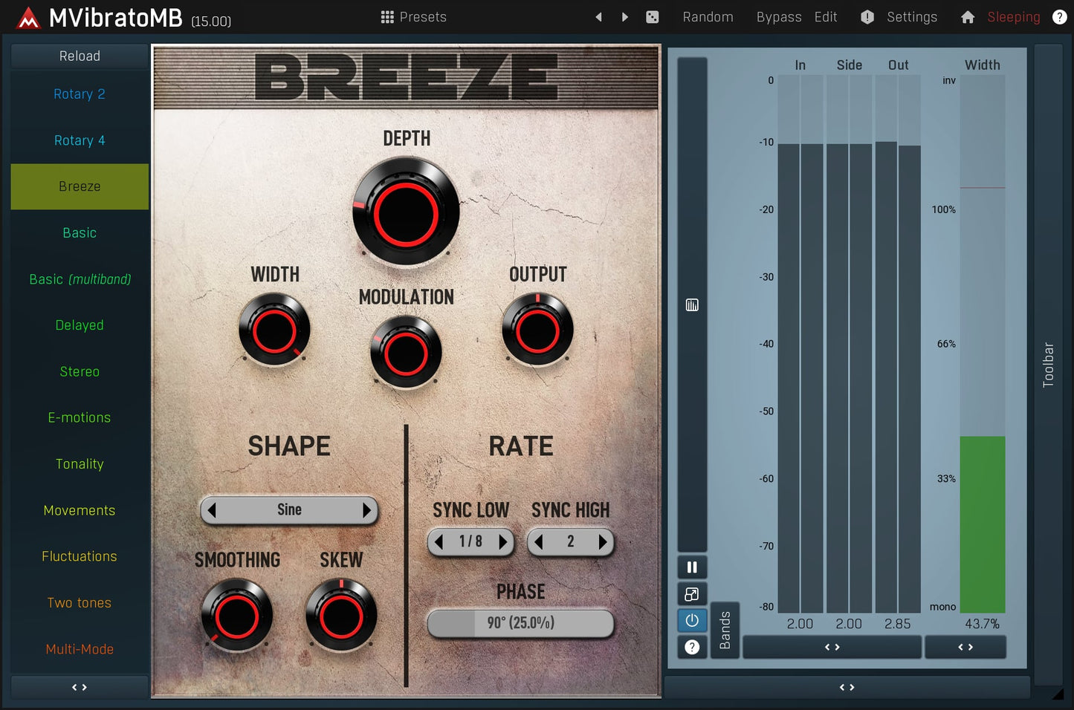Click the random preset dice icon

pyautogui.click(x=652, y=17)
